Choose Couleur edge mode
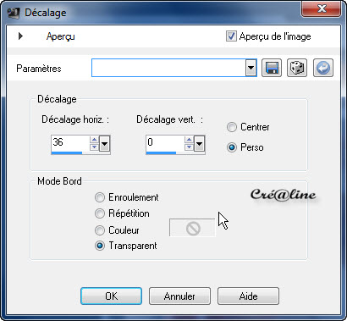 (x=100, y=230)
